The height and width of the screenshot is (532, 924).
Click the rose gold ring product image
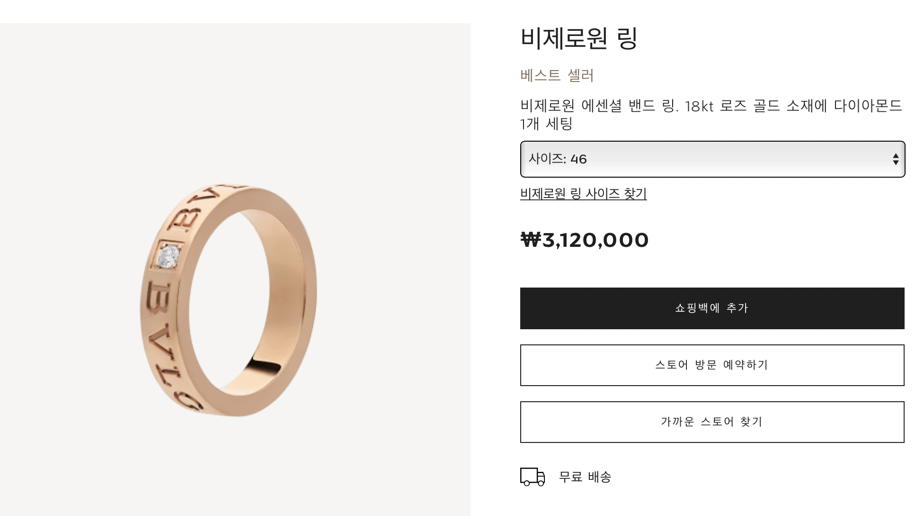click(229, 300)
